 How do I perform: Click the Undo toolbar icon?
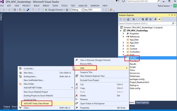point(33,10)
